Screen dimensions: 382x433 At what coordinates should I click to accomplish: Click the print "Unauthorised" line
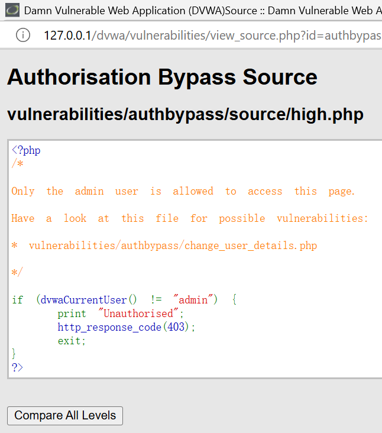click(x=121, y=314)
